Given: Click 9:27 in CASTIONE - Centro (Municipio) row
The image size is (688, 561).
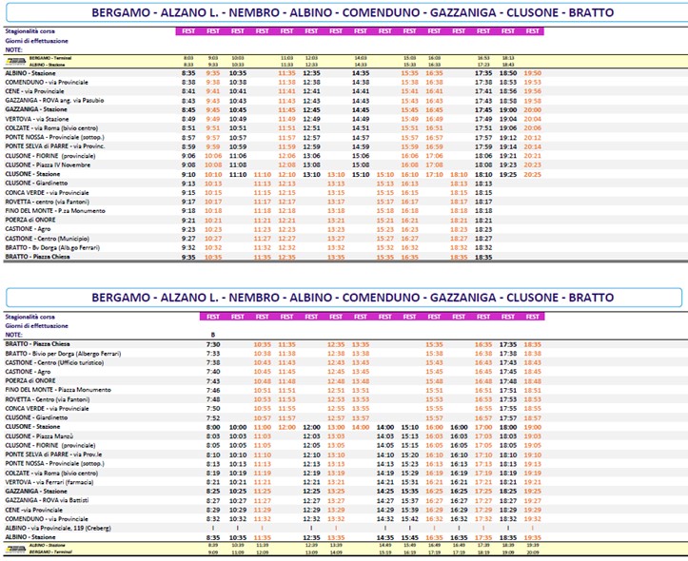Looking at the screenshot, I should click(188, 239).
